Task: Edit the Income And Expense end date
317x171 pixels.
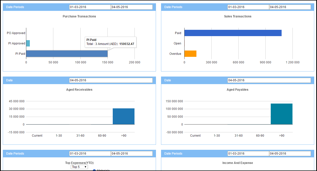Action: (290, 154)
